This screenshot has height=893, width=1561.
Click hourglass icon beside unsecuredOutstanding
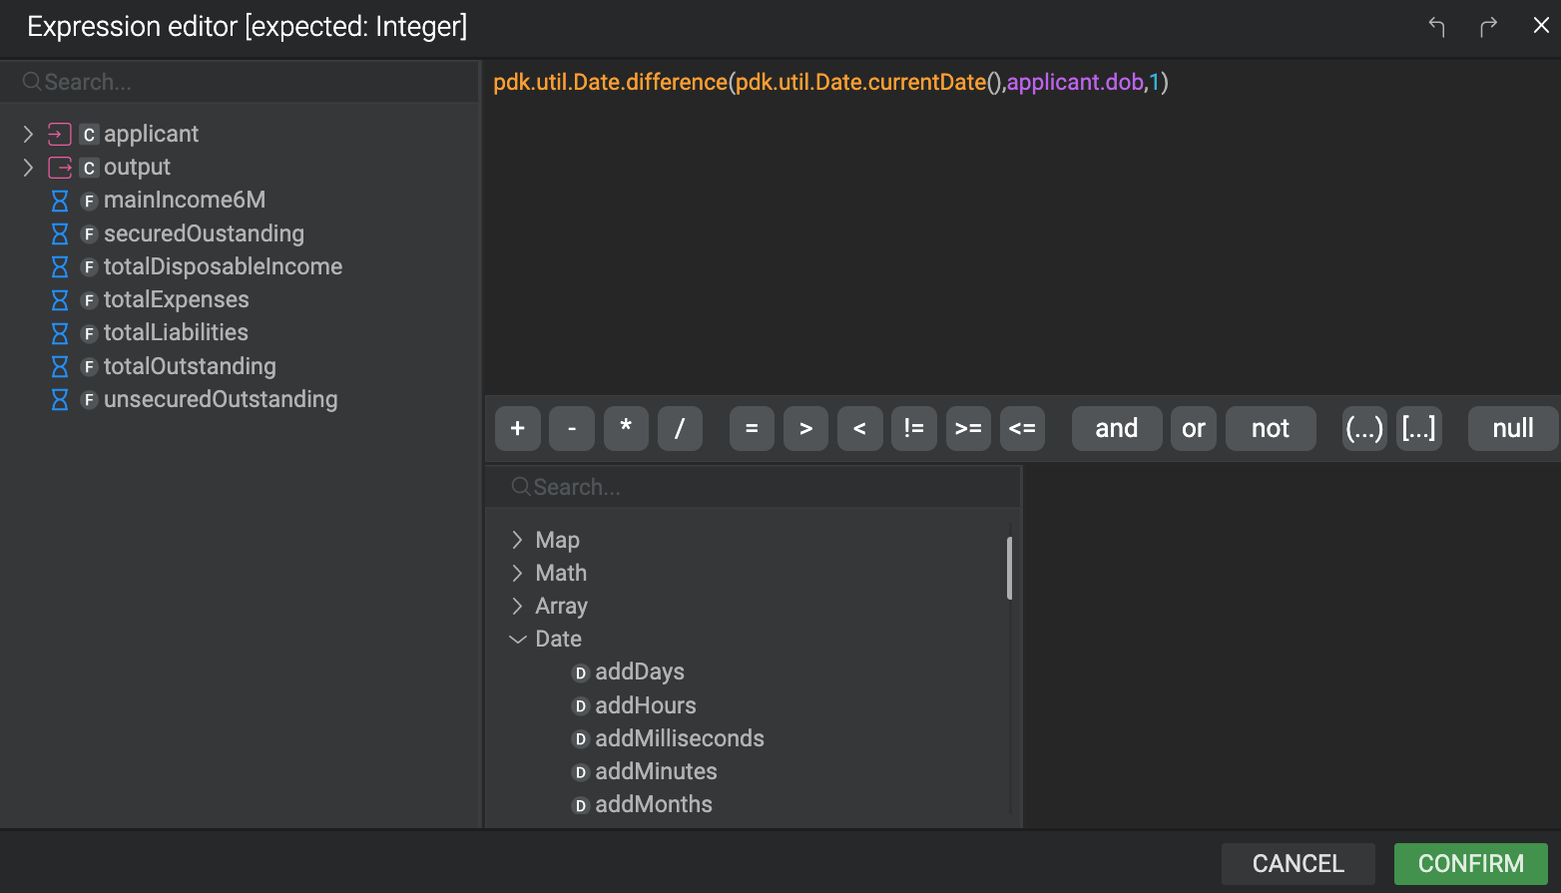(60, 400)
